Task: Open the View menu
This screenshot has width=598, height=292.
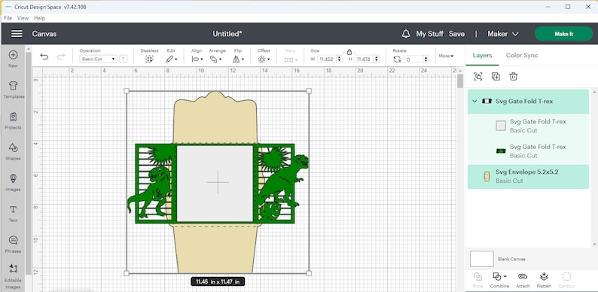Action: point(23,18)
